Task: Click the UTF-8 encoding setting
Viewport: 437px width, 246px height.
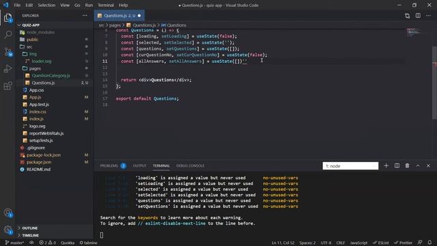Action: point(326,243)
